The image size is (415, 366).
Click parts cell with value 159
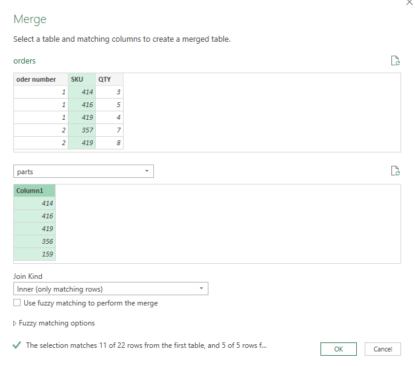click(35, 254)
